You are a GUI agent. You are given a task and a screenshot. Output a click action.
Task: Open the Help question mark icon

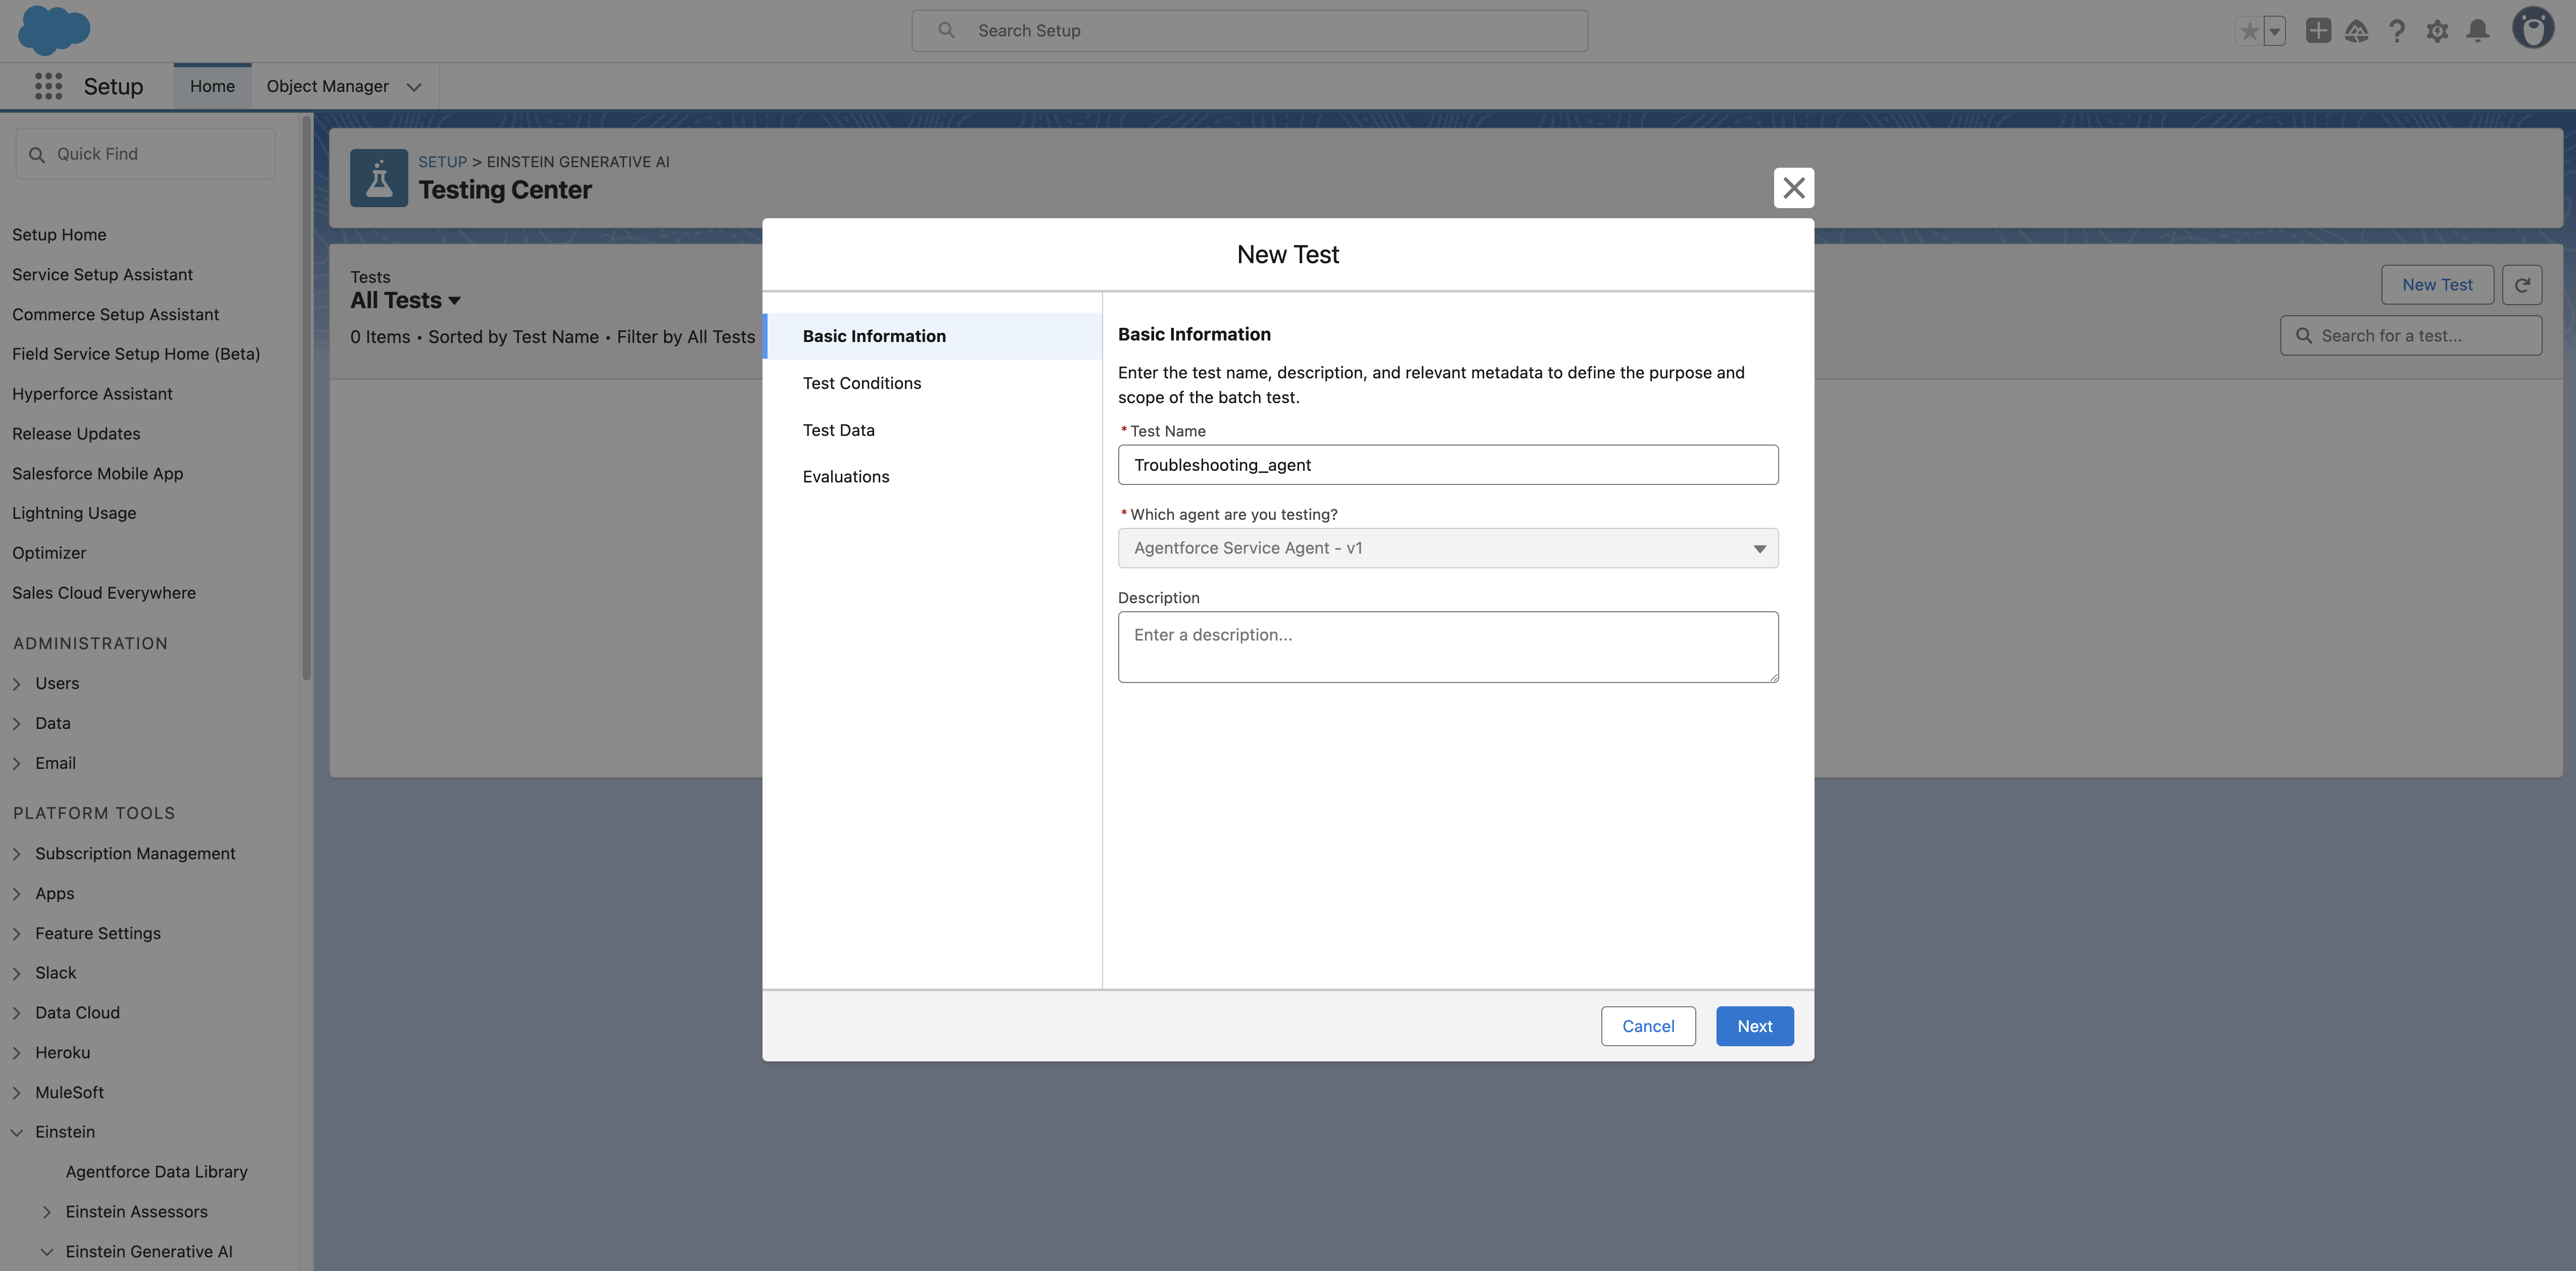pyautogui.click(x=2397, y=31)
